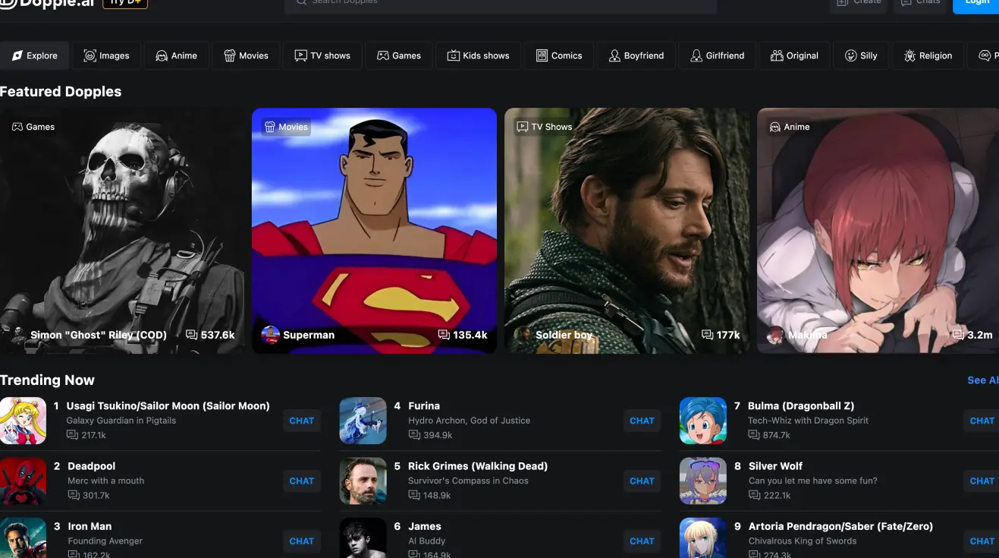Click the Login button
Viewport: 999px width, 558px height.
coord(976,3)
